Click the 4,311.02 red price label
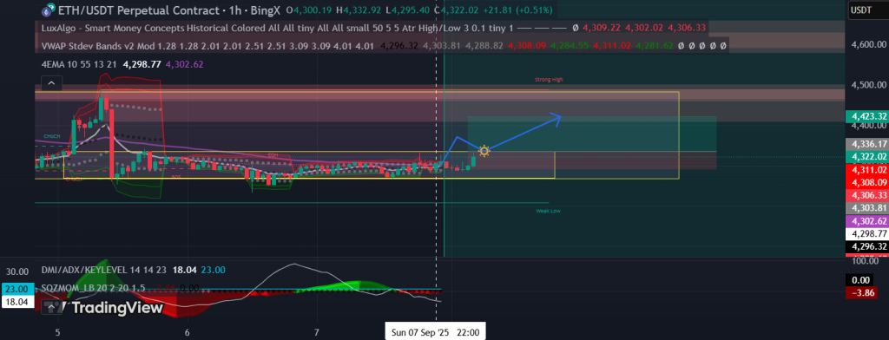889x340 pixels. point(866,169)
